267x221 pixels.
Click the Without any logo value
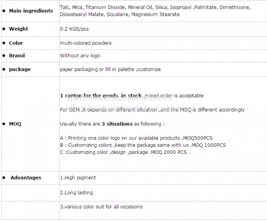[80, 56]
